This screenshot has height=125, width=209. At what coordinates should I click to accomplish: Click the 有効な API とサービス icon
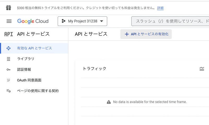(8, 48)
